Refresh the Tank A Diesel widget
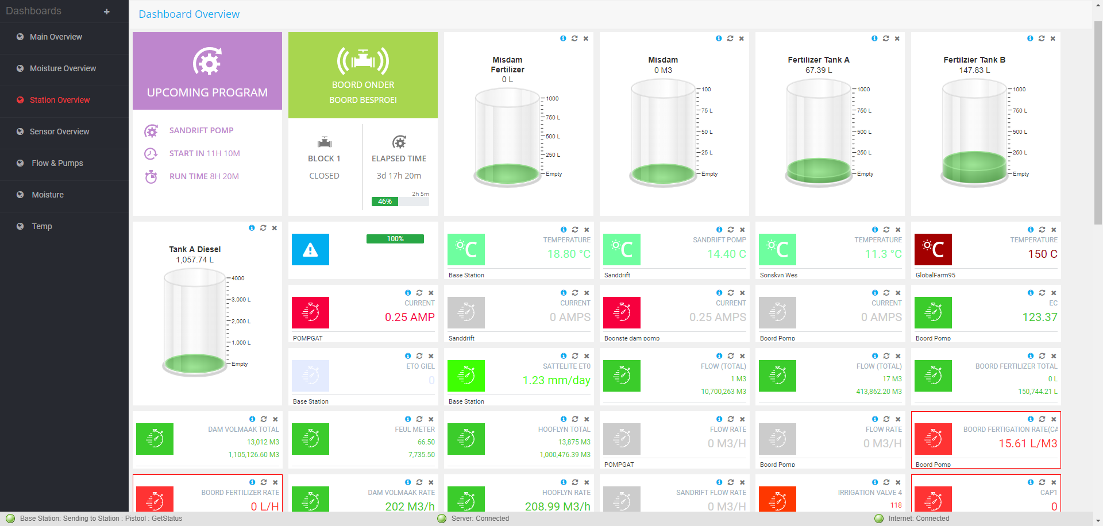This screenshot has height=526, width=1103. [x=263, y=228]
